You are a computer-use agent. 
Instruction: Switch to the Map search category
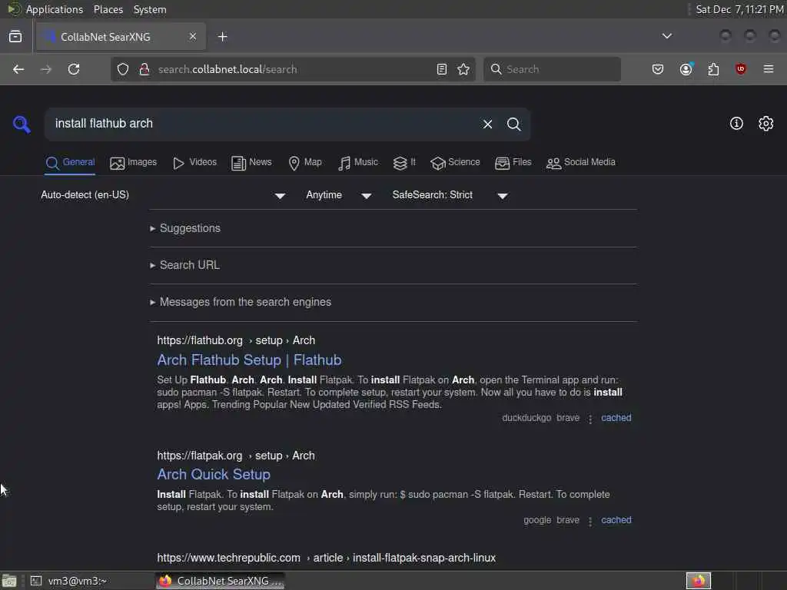point(305,163)
